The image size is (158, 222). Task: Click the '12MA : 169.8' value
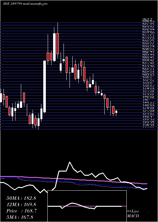(x=21, y=205)
